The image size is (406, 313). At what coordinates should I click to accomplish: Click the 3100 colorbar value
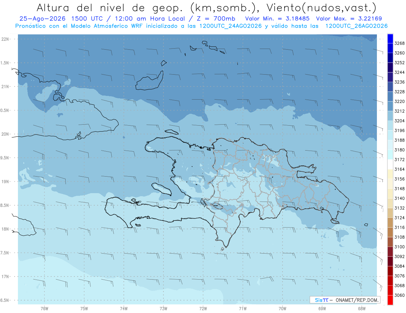coord(400,247)
